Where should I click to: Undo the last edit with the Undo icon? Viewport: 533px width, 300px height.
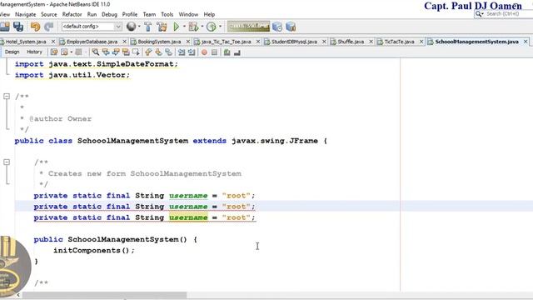click(35, 27)
